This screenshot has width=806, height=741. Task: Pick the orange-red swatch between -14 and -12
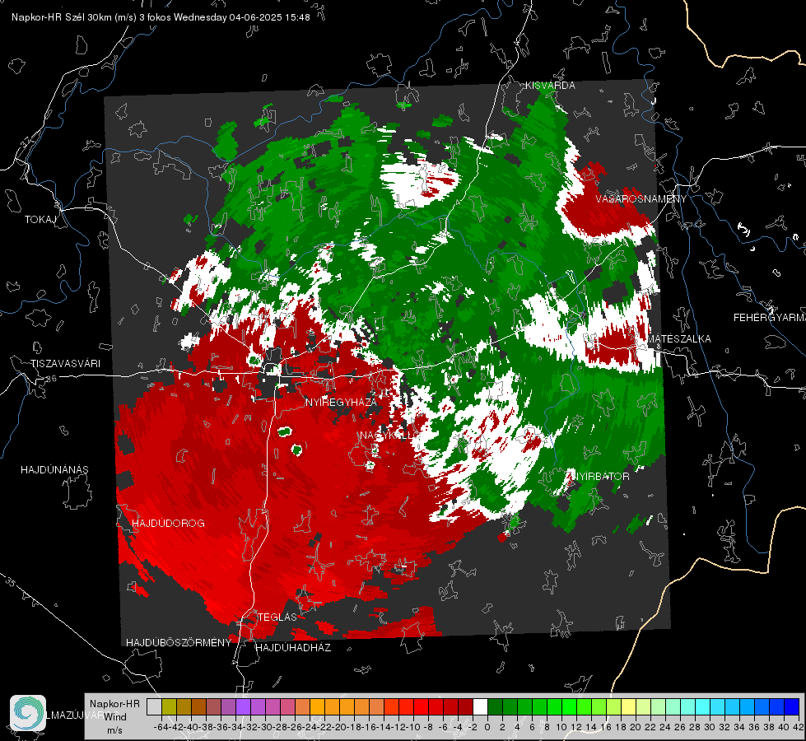click(391, 706)
